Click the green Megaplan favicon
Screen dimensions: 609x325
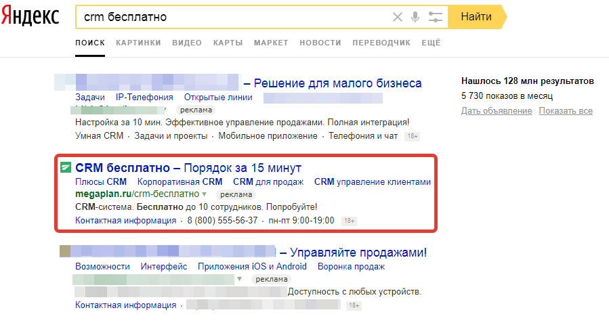tap(66, 168)
